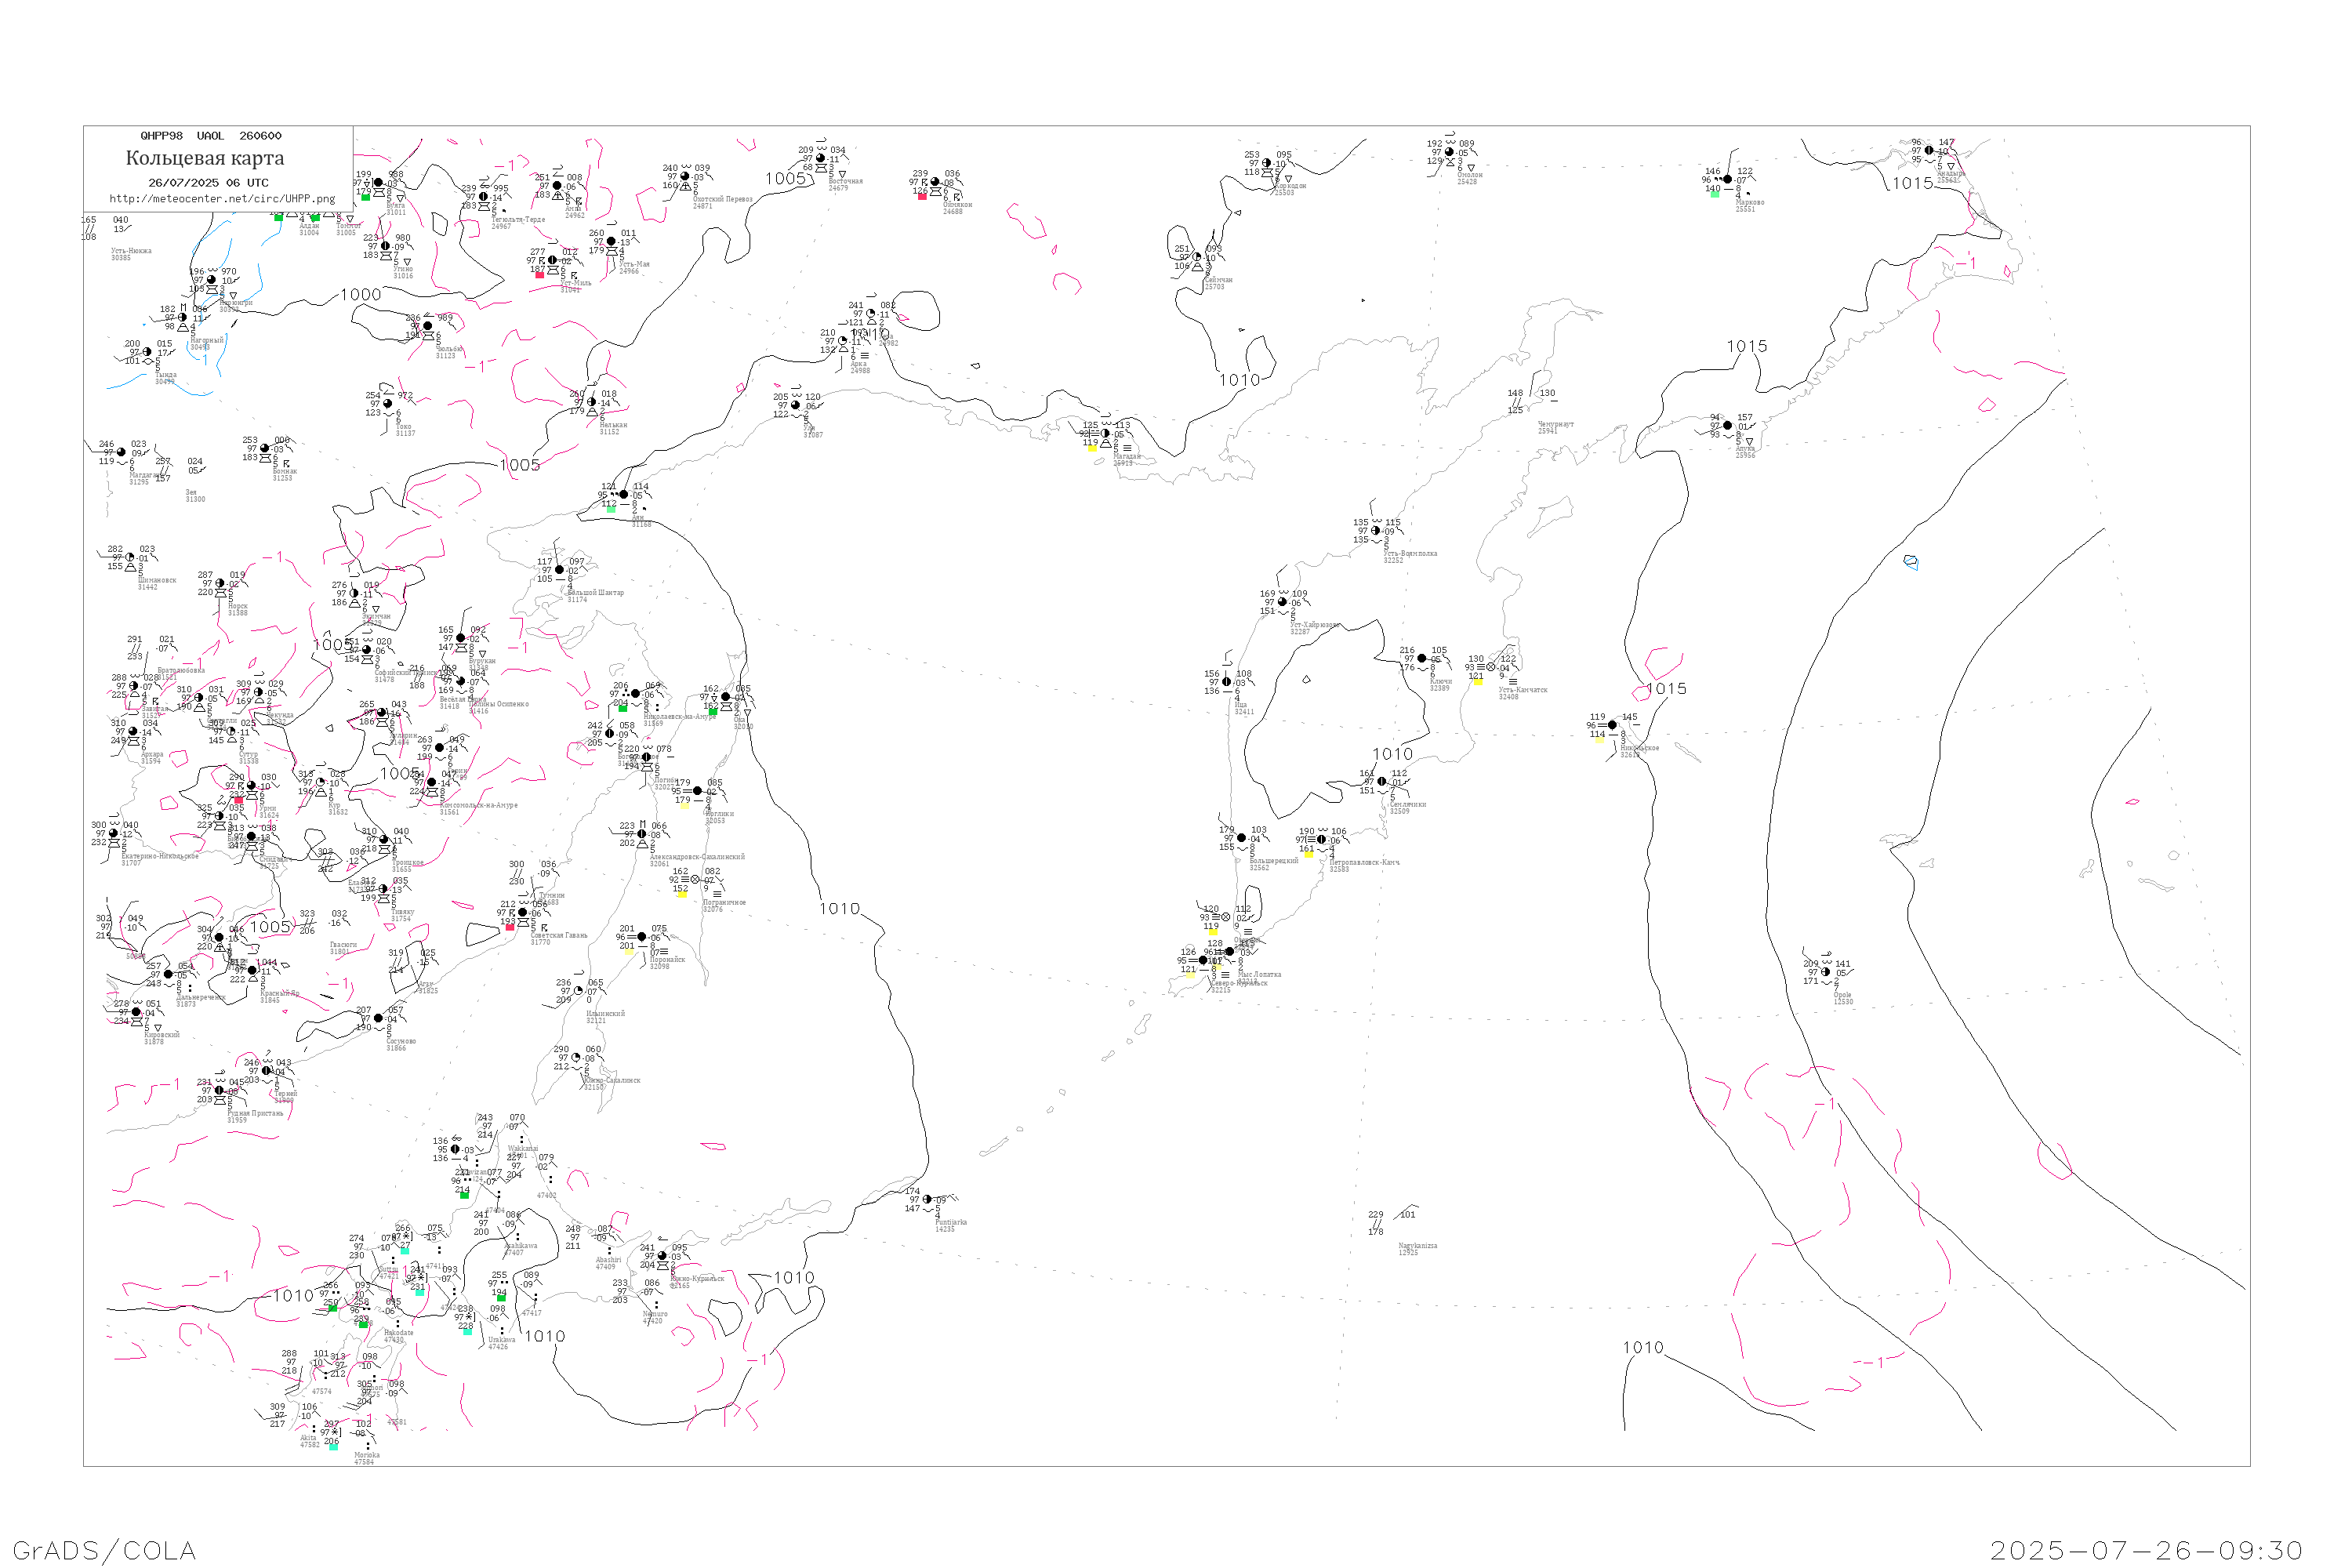This screenshot has height=1568, width=2352.
Task: Click the Охотский Перевоз station circle
Action: tap(685, 177)
